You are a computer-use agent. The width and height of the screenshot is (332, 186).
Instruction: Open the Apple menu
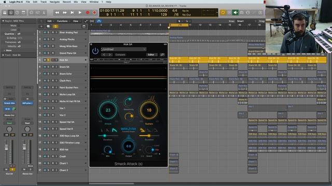coord(5,2)
